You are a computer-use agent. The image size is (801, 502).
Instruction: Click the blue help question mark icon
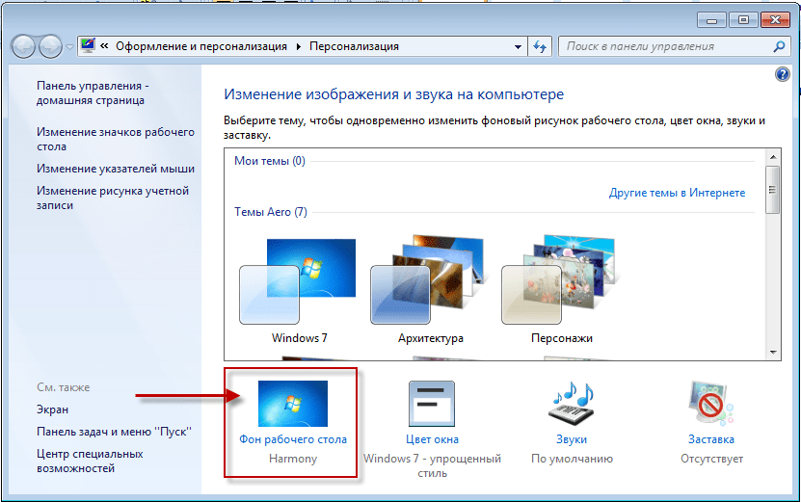click(782, 74)
